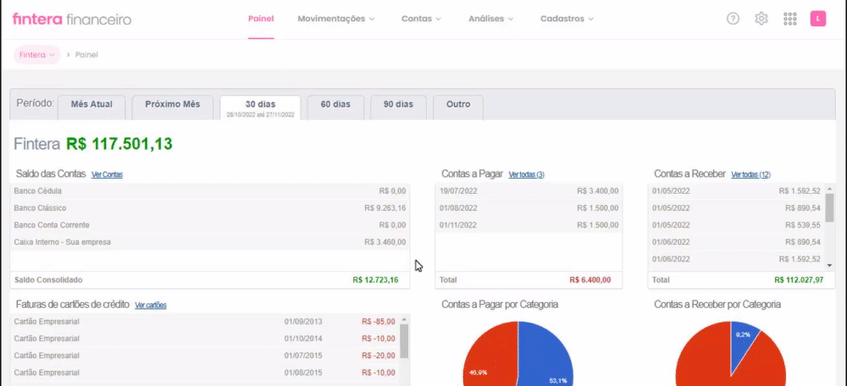Click the Cartão Empresarial 01/07/2015 invoice
Screen dimensions: 847x386
coord(205,356)
